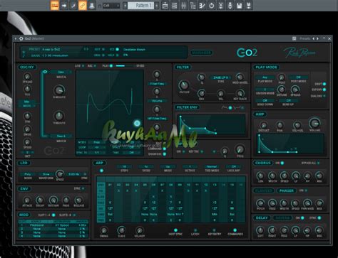Screen dimensions: 338x258
Task: Toggle the REC switch above XY pad
Action: coord(95,65)
